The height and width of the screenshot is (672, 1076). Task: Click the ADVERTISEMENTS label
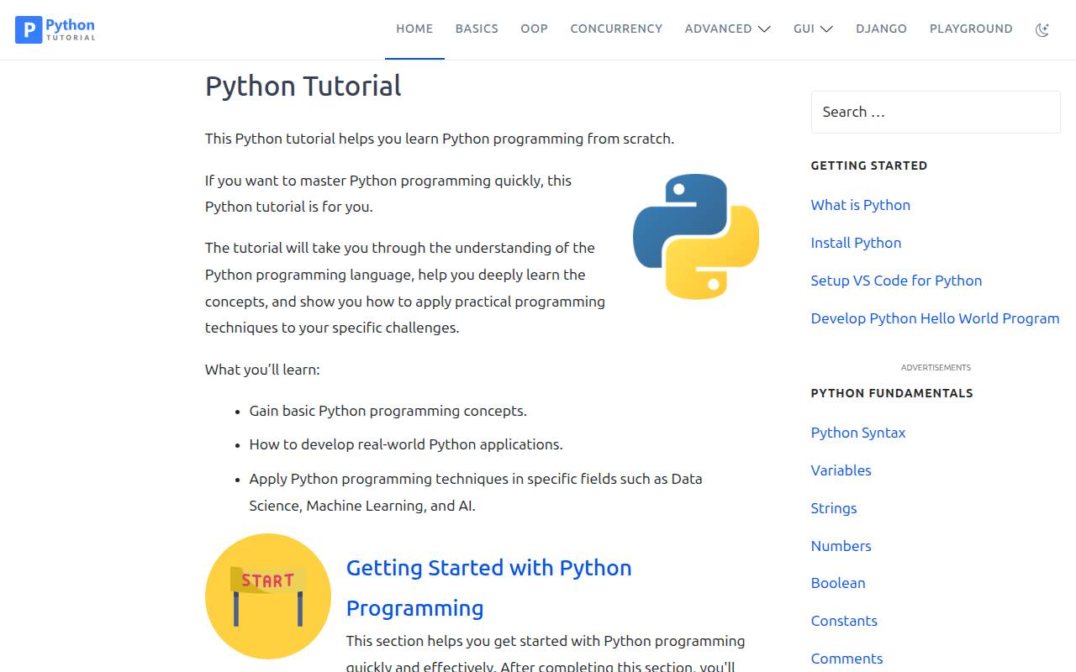click(x=936, y=368)
